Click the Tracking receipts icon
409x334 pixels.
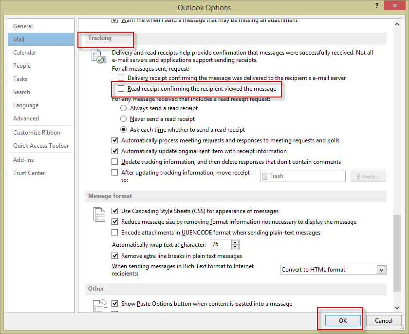[99, 56]
